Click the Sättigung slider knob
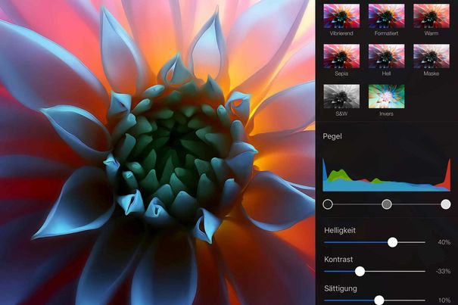Screen dimensions: 458x305 [x=379, y=300]
